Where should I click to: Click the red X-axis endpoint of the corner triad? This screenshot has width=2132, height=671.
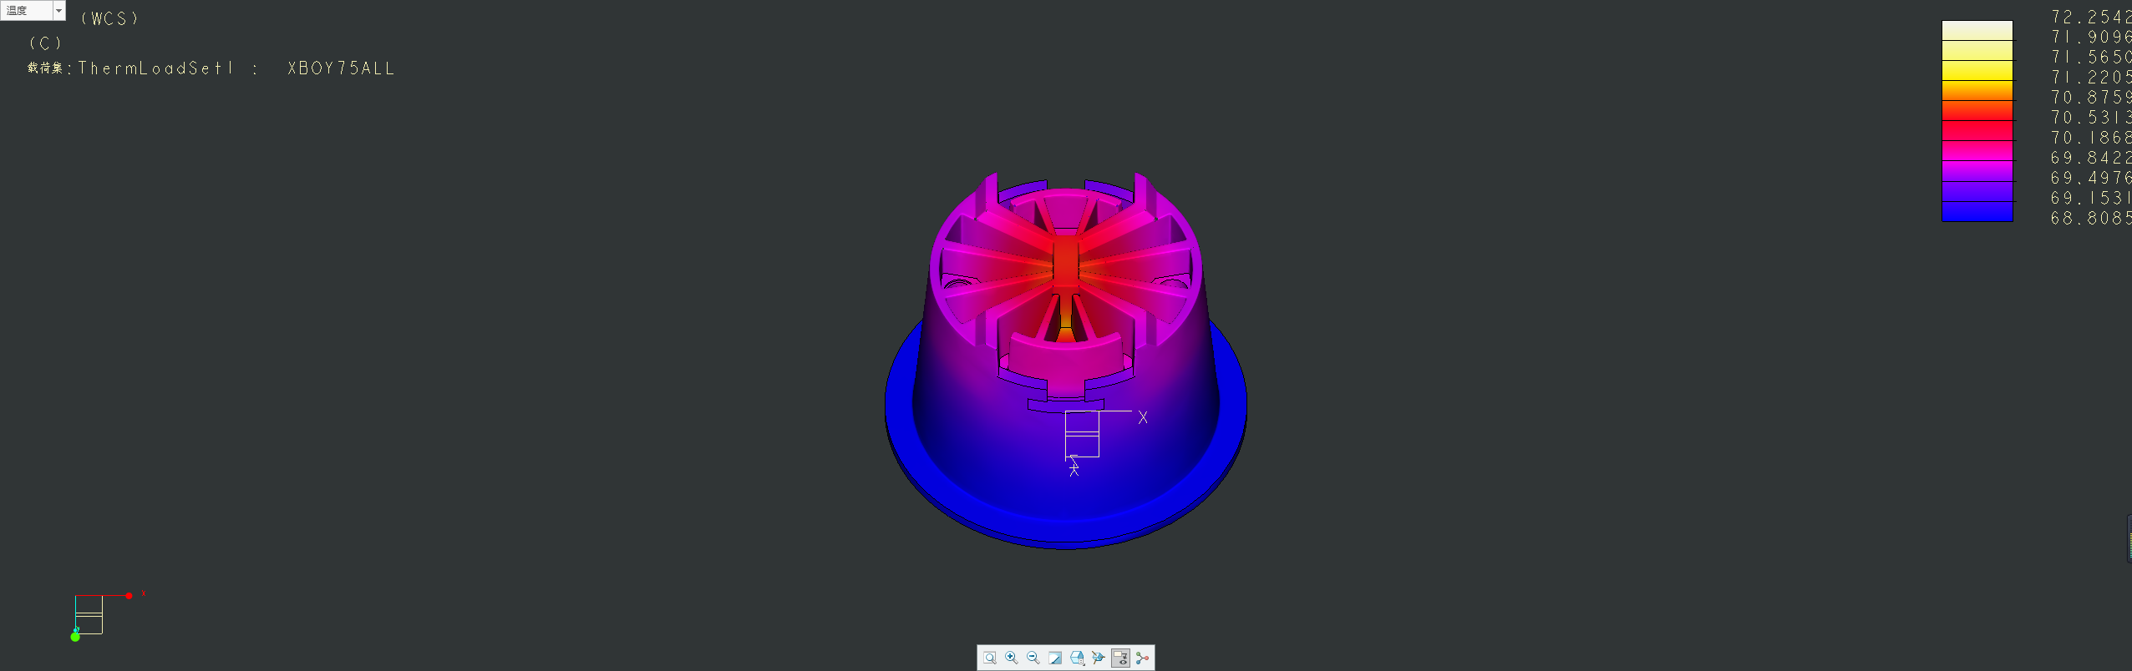[129, 596]
